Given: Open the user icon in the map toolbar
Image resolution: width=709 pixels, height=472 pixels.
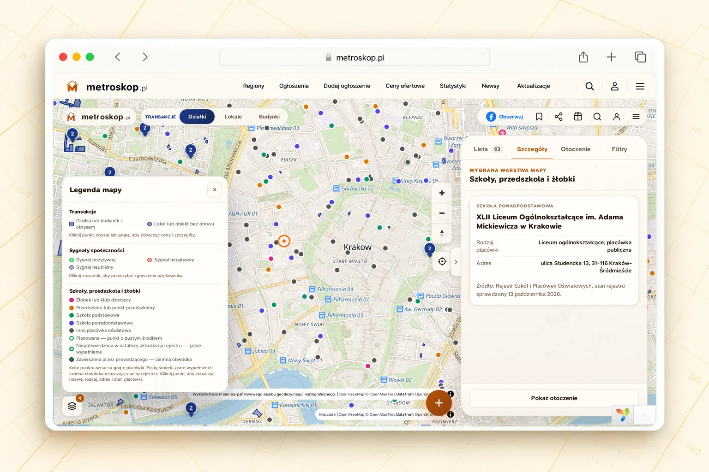Looking at the screenshot, I should point(617,117).
